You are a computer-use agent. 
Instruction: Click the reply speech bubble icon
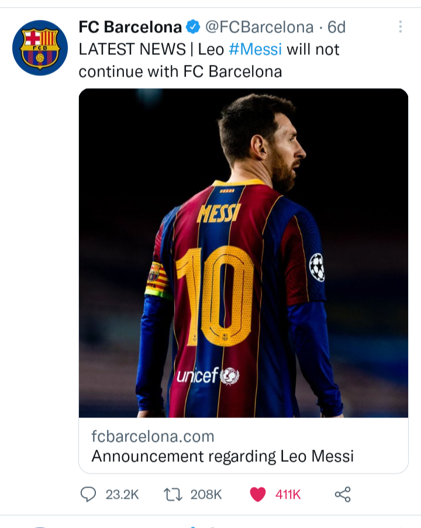click(88, 494)
